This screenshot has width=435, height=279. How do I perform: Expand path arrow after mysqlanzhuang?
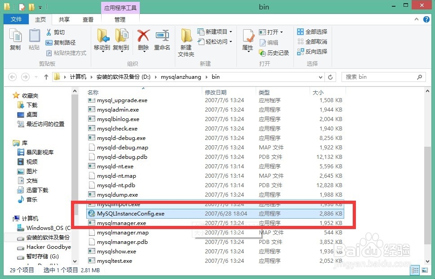(206, 77)
